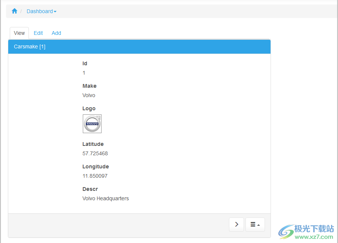Click the Logo field label
Viewport: 338px width, 243px height.
coord(89,108)
